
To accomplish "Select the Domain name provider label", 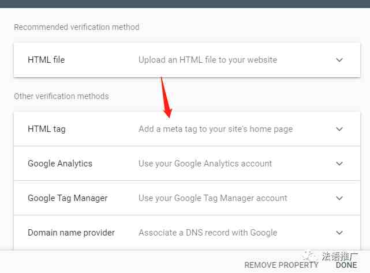I will (x=71, y=233).
